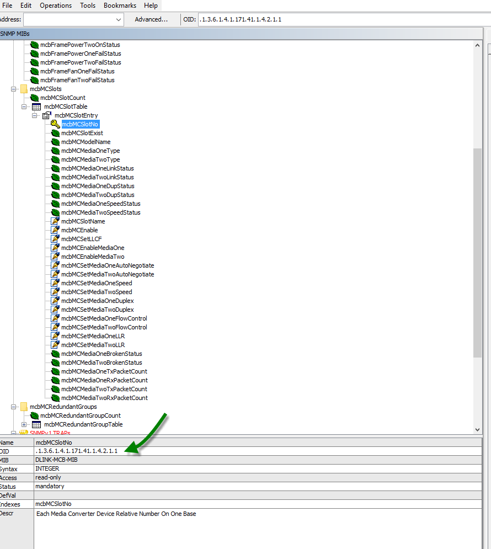This screenshot has width=491, height=549.
Task: Select mcbMCMediaTwoDupStatus tree node
Action: click(98, 195)
